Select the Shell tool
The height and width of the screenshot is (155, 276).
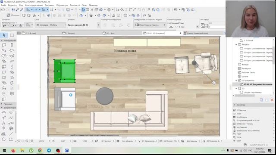pos(12,56)
